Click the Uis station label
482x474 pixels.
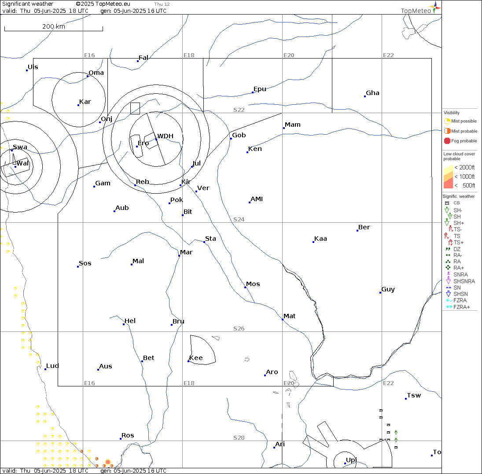coord(33,67)
